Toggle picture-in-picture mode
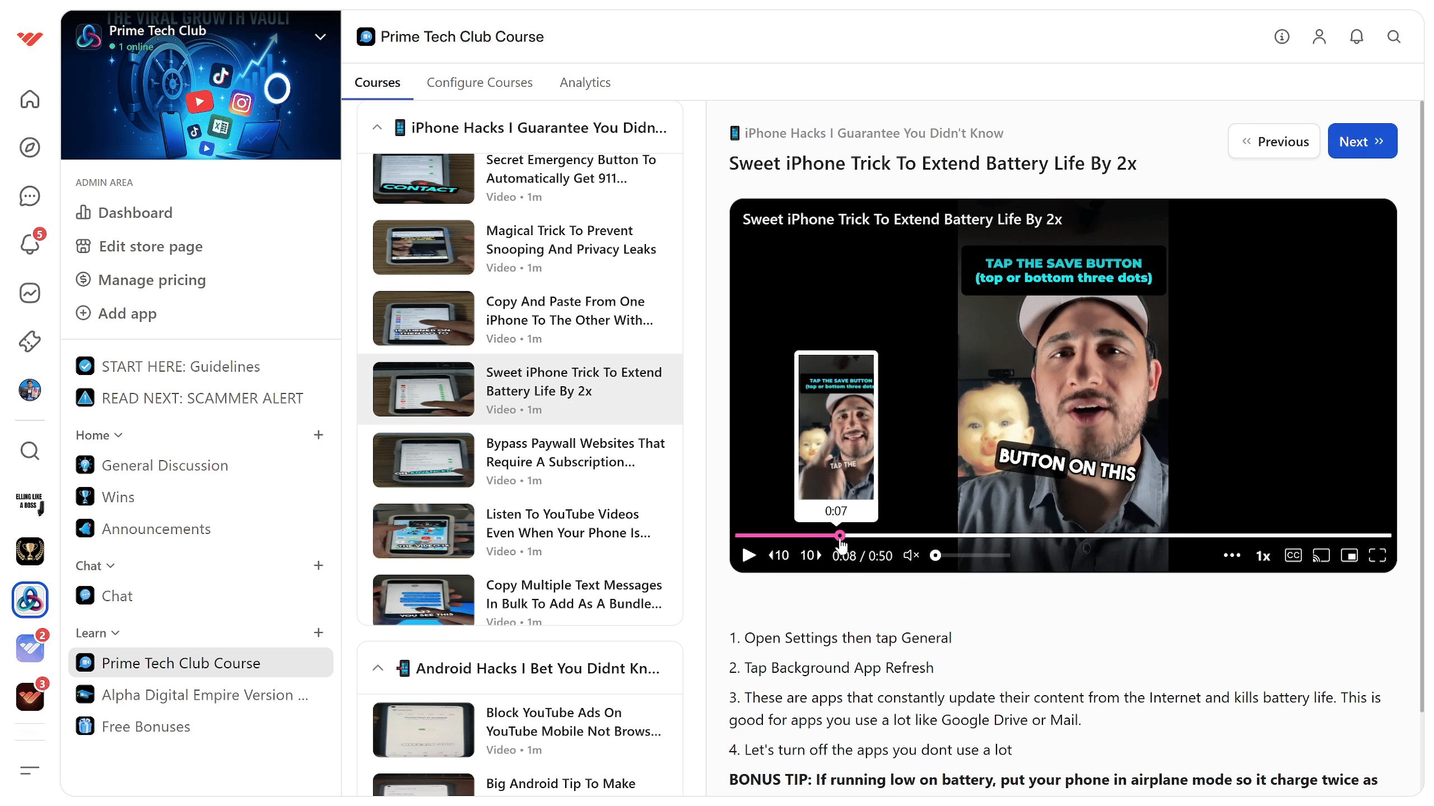Image resolution: width=1434 pixels, height=806 pixels. pos(1349,555)
